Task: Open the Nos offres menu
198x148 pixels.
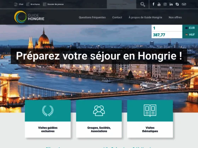Action: [175, 17]
